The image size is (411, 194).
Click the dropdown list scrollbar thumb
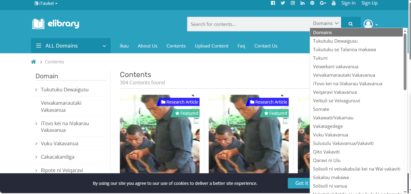[405, 62]
